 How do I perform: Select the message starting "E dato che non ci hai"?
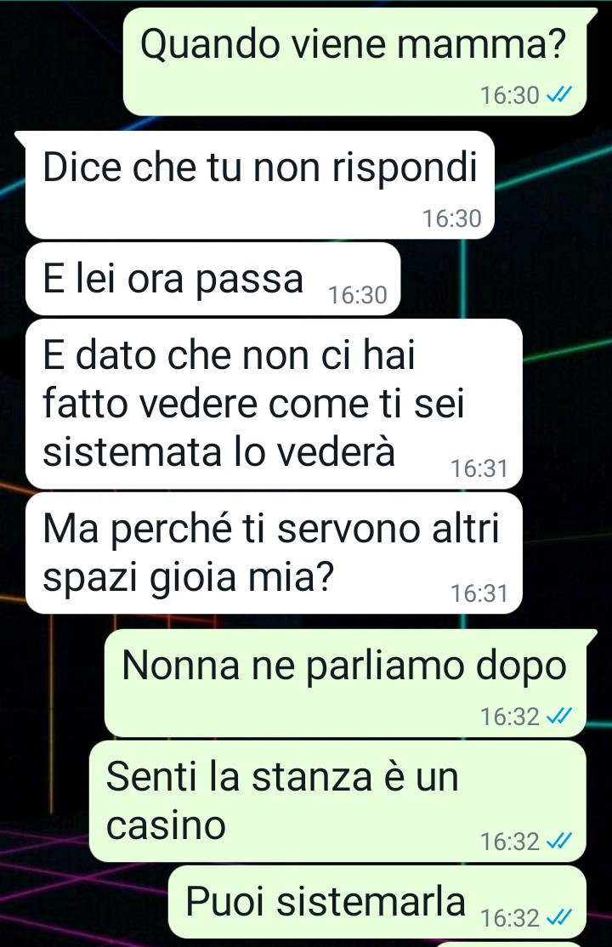(274, 404)
